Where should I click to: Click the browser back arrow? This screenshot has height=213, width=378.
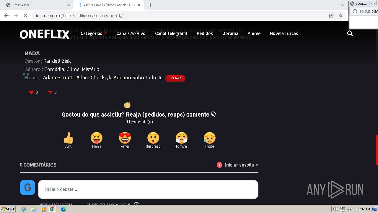6,15
